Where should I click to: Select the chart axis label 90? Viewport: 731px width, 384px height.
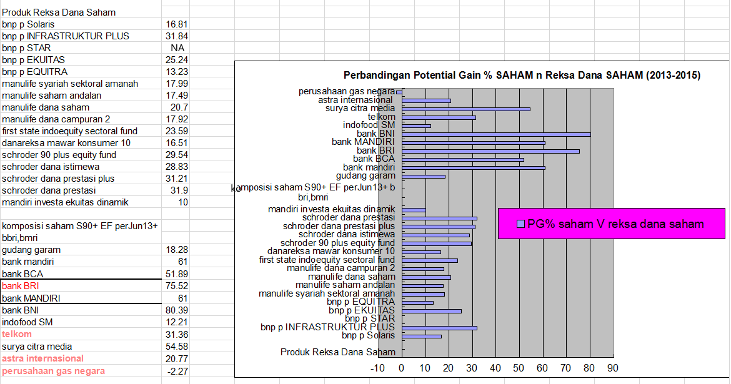click(x=612, y=368)
